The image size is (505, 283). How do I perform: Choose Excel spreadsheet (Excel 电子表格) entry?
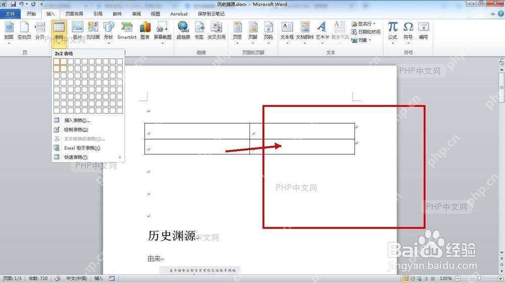coord(88,148)
